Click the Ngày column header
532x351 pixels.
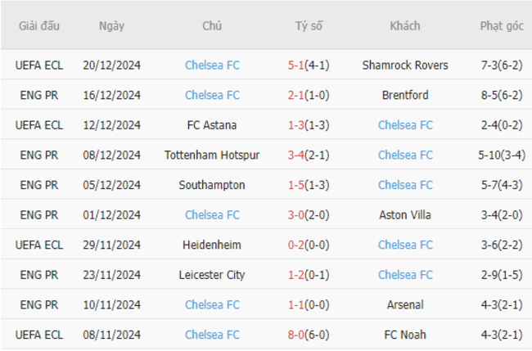pos(111,26)
